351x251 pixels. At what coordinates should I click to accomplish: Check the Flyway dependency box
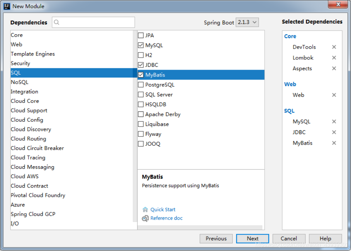click(141, 134)
